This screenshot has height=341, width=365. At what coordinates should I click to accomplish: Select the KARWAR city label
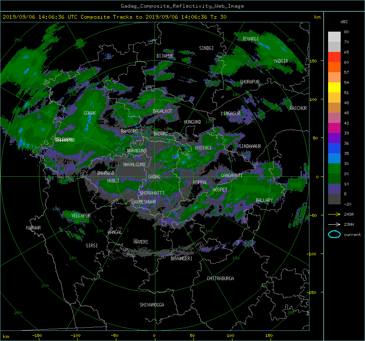(x=33, y=227)
